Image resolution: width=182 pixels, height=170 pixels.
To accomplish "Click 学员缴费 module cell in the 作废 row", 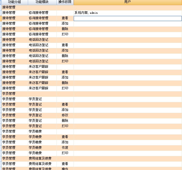I will pyautogui.click(x=42, y=148).
